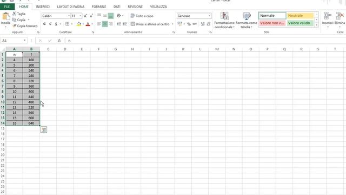
Task: Open Formatta come tabella gallery
Action: 247,21
